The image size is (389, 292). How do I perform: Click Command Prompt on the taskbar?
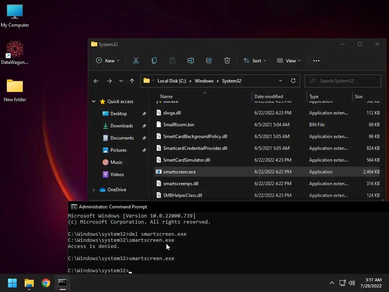(x=62, y=283)
